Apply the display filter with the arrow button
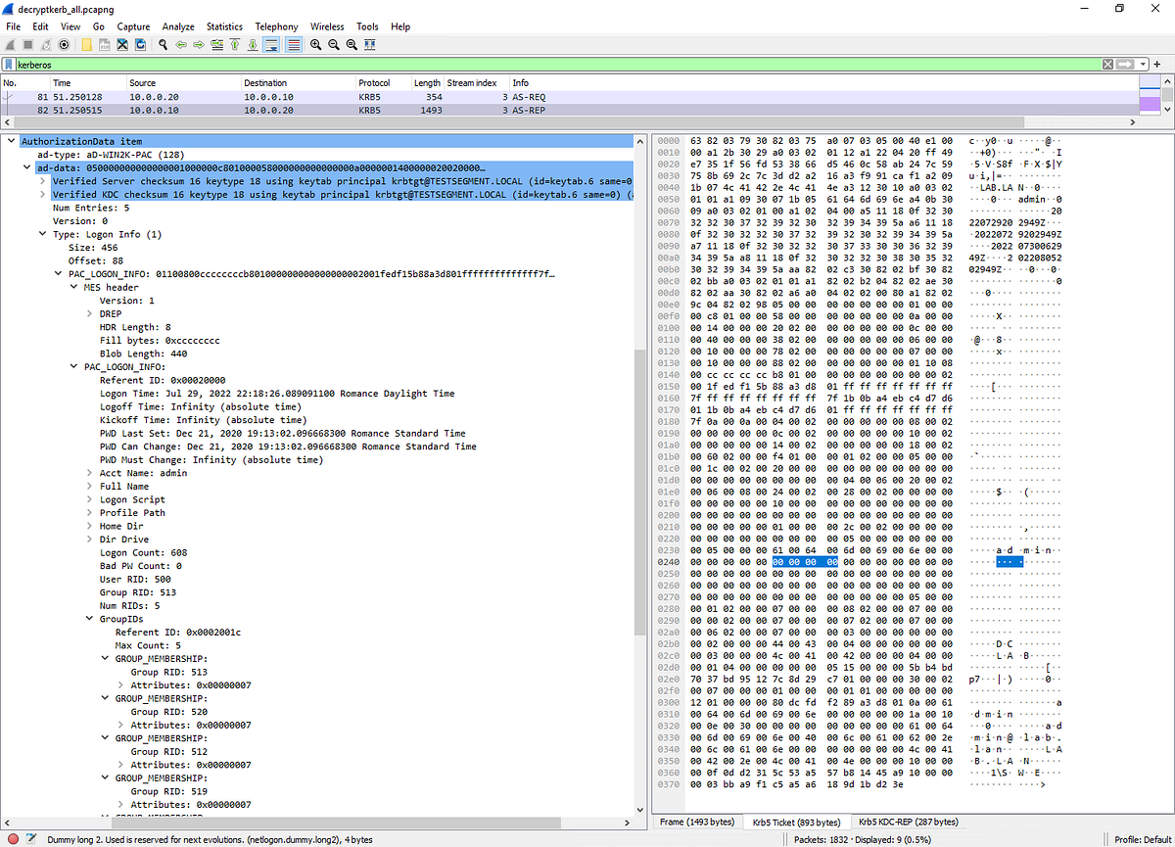 [x=1124, y=64]
